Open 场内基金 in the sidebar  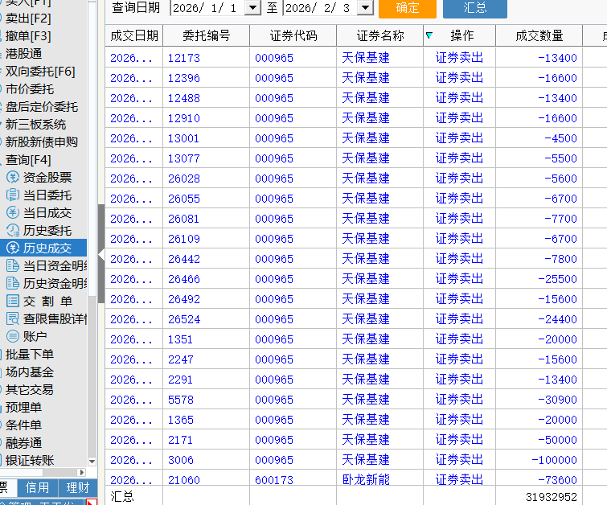coord(30,372)
